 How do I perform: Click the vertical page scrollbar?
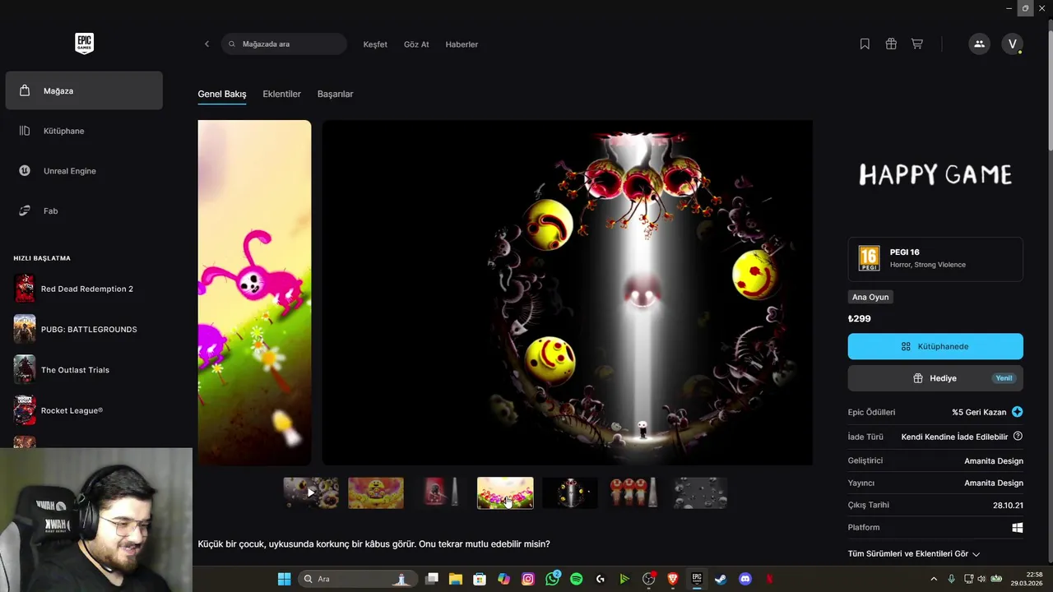coord(1049,90)
